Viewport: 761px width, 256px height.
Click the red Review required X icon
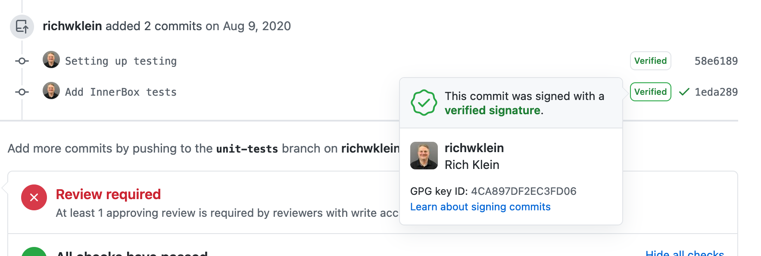coord(34,197)
